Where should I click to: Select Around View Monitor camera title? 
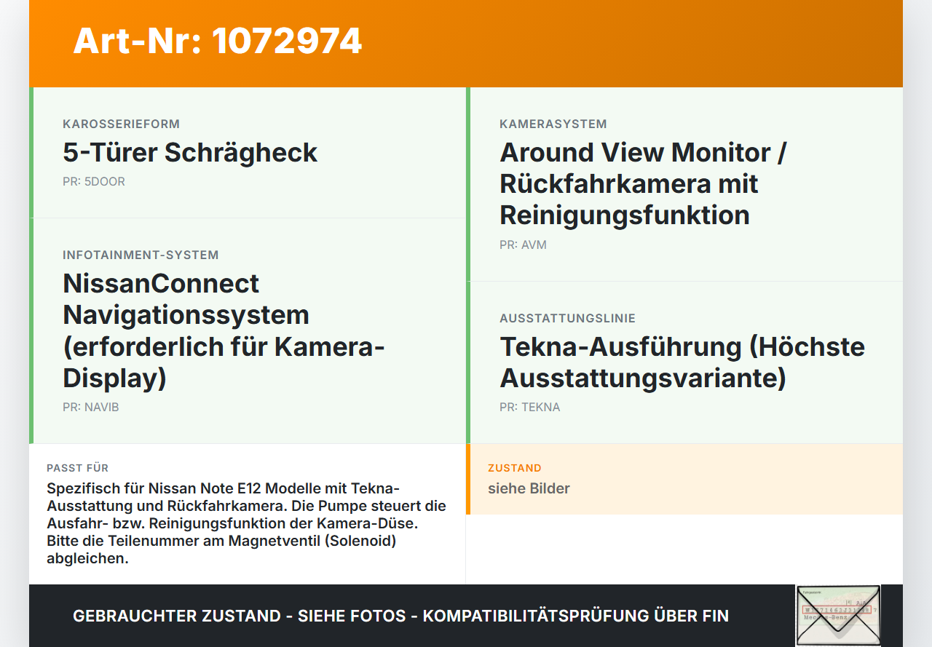[643, 183]
